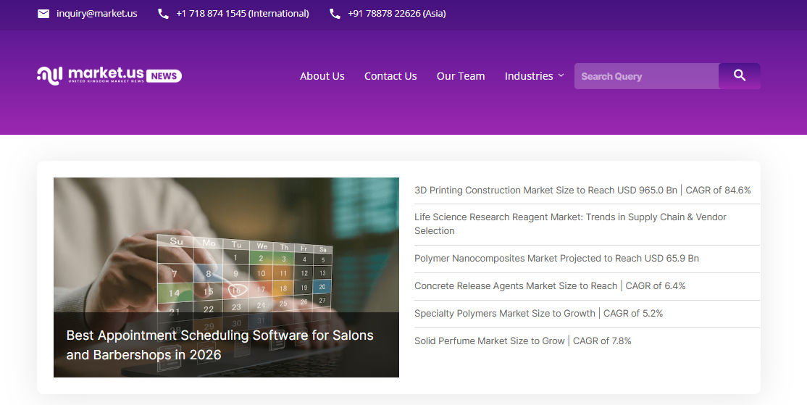Open the Best Appointment Scheduling Software headline
This screenshot has height=405, width=807.
(x=219, y=346)
